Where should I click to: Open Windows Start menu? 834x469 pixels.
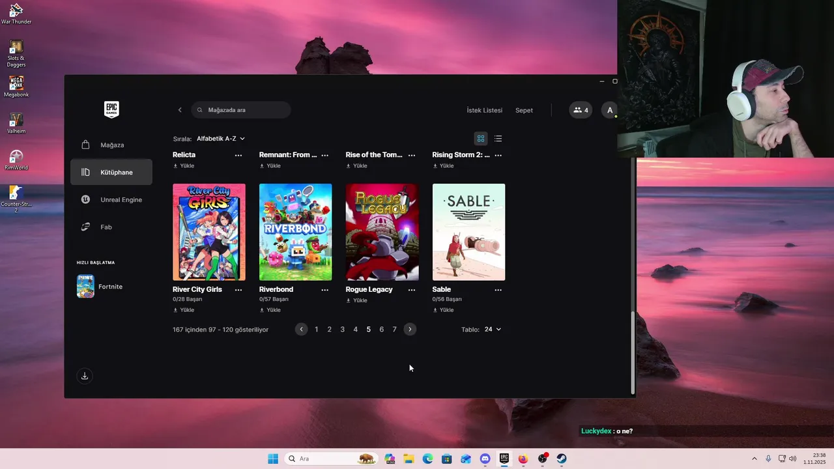tap(273, 459)
